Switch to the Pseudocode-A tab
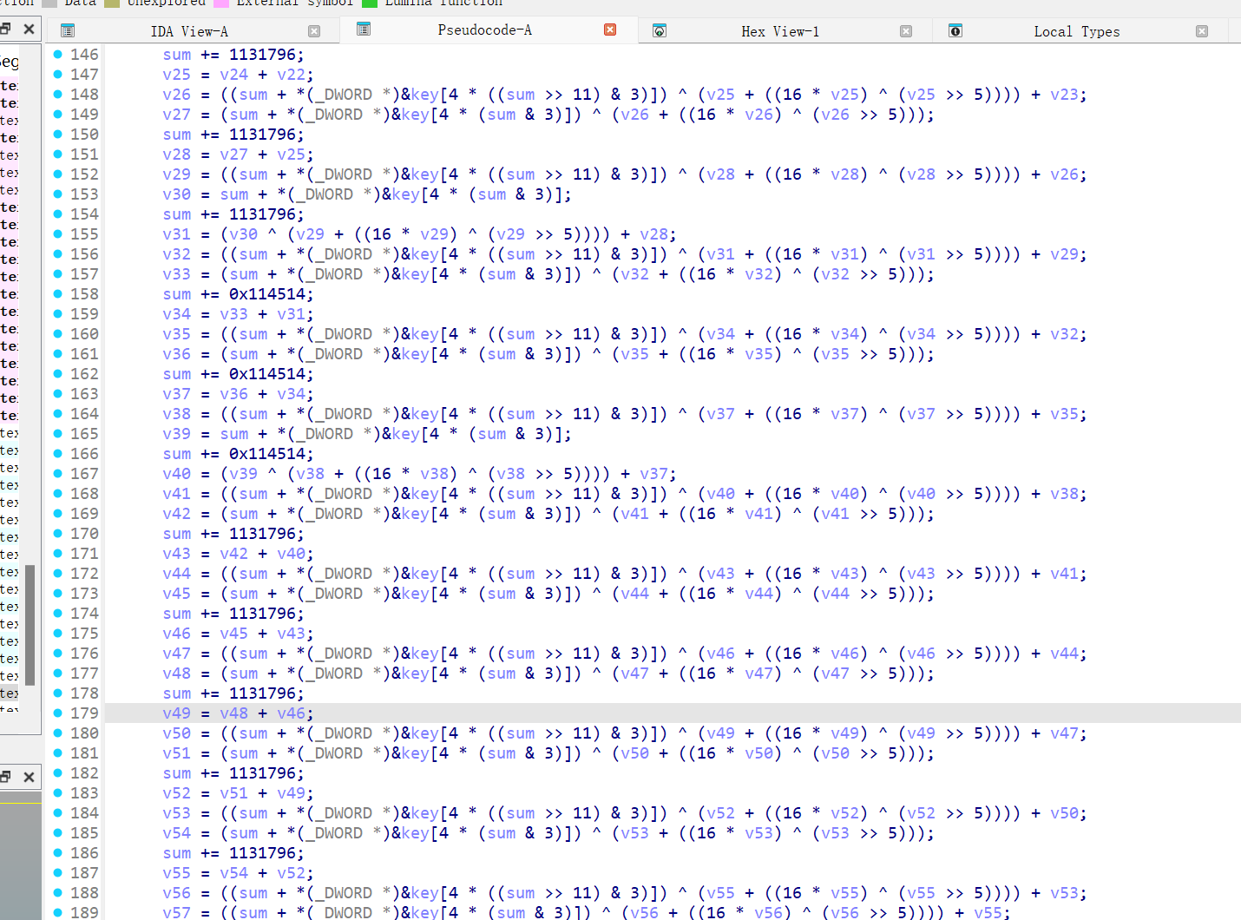 click(484, 30)
